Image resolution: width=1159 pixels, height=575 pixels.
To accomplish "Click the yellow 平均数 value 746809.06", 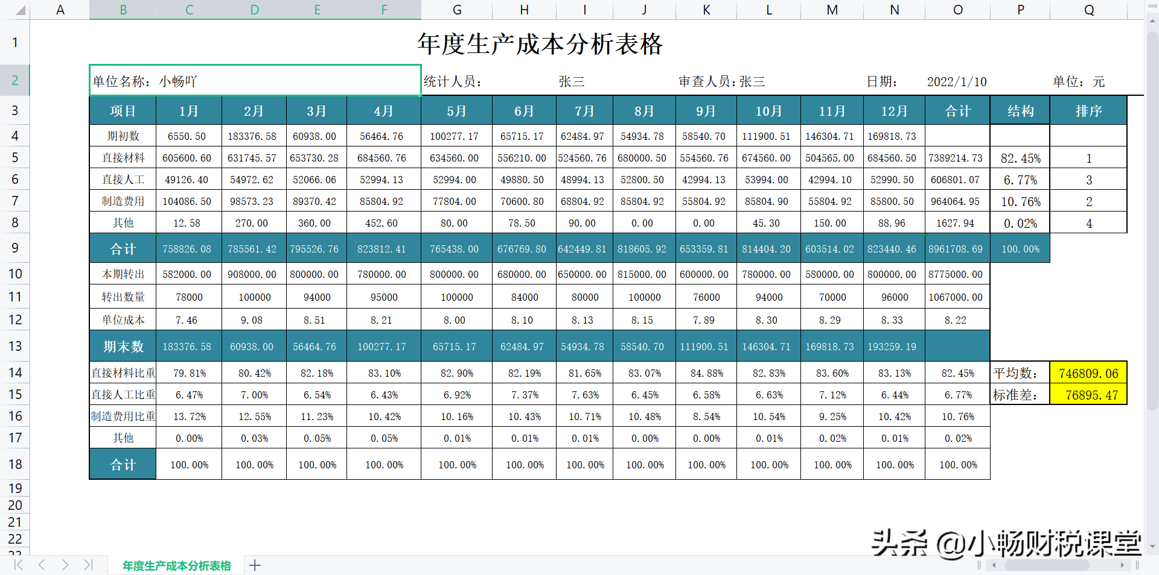I will point(1088,372).
